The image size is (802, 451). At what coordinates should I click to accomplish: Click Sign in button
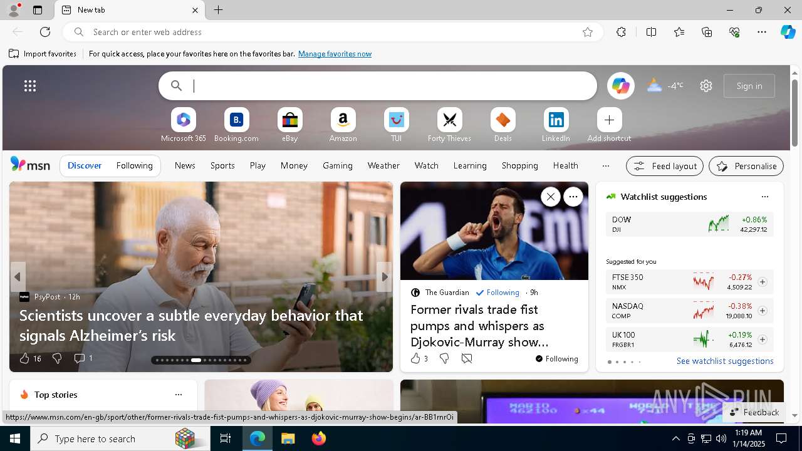[x=749, y=86]
